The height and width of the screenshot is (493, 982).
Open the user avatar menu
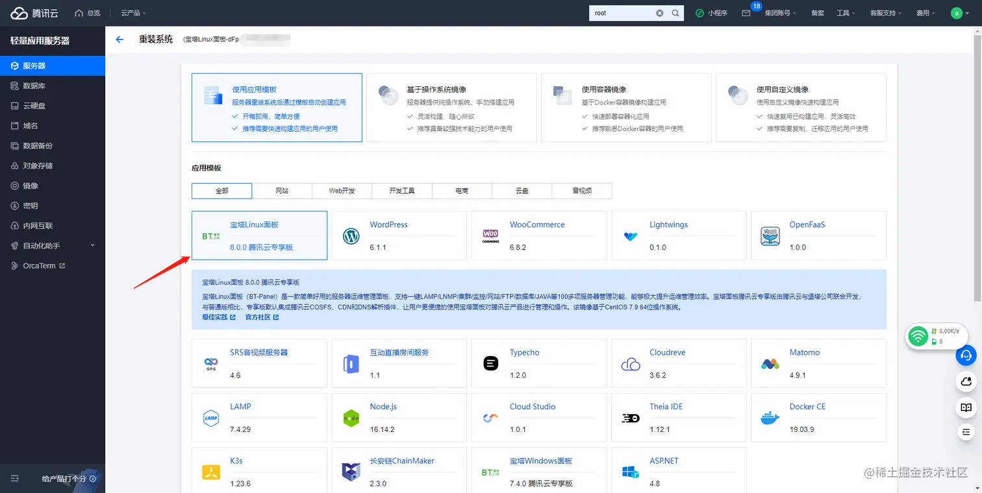[960, 13]
